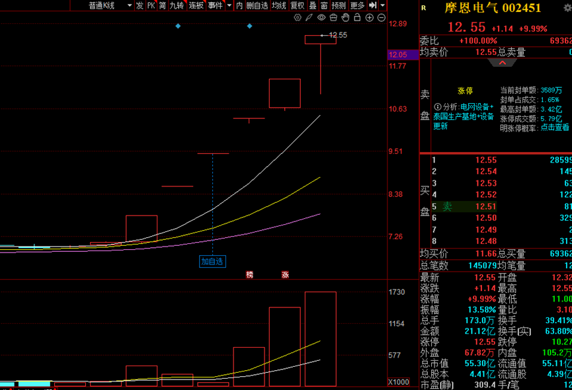The width and height of the screenshot is (572, 390).
Task: Open the 普通K线 chart type dropdown
Action: point(110,5)
